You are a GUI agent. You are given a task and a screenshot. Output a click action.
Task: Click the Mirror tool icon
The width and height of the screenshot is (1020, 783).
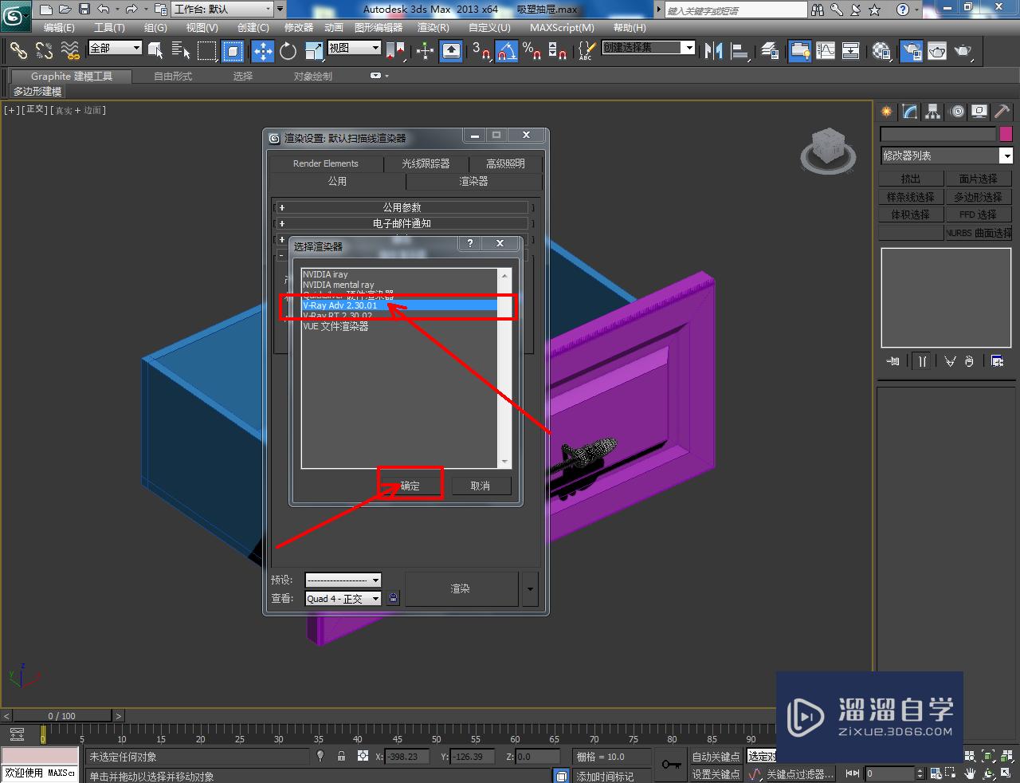tap(714, 51)
